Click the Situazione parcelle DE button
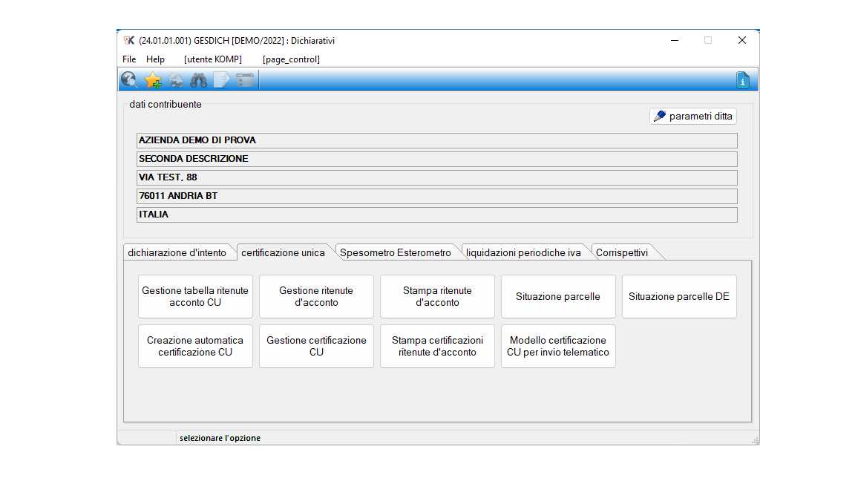Screen dimensions: 855x481 pyautogui.click(x=679, y=297)
